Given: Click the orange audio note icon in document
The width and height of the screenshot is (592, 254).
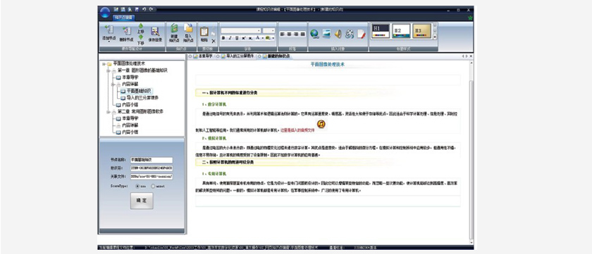Looking at the screenshot, I should 321,124.
